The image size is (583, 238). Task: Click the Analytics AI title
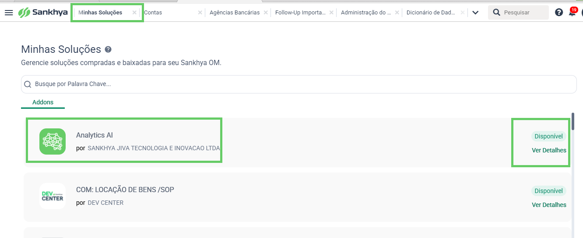[95, 135]
